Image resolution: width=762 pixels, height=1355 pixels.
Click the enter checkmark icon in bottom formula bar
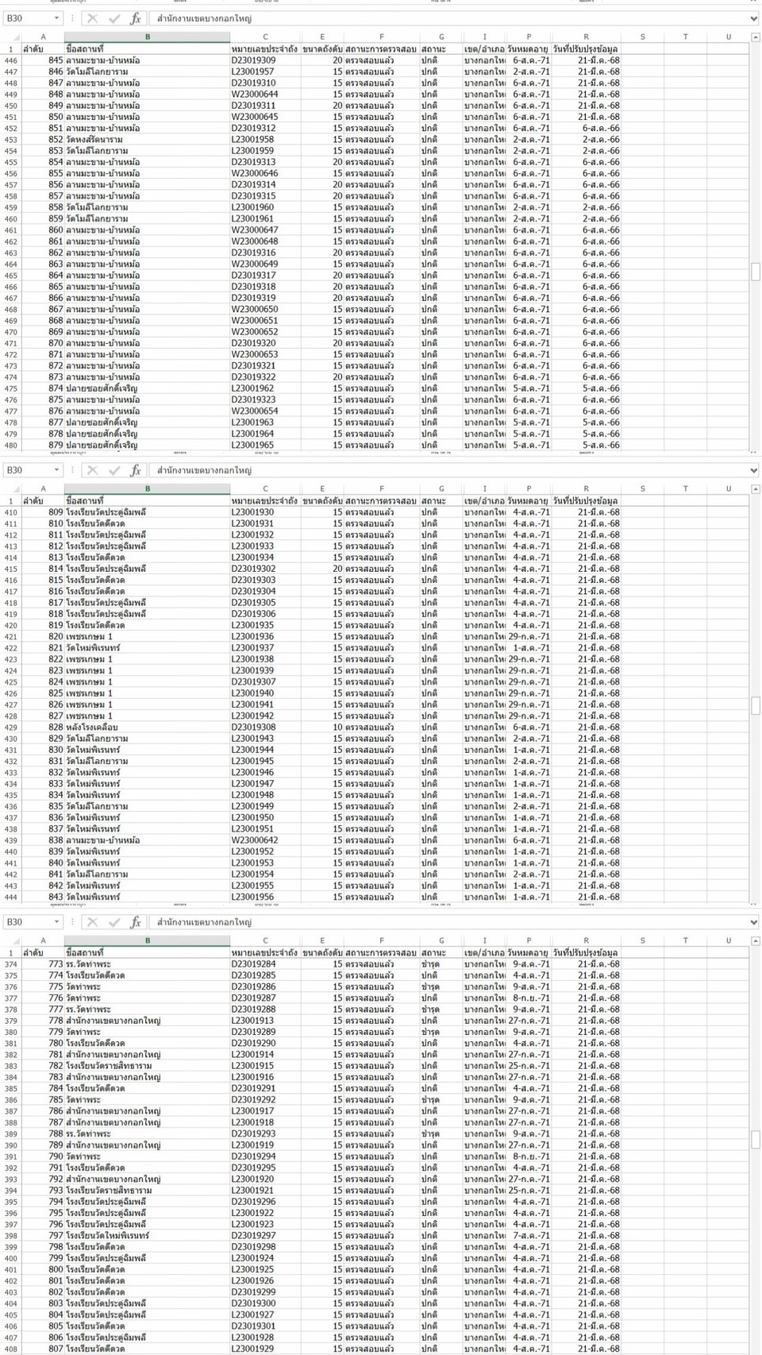(x=114, y=922)
